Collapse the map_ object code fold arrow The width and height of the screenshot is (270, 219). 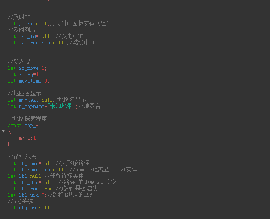[3, 132]
